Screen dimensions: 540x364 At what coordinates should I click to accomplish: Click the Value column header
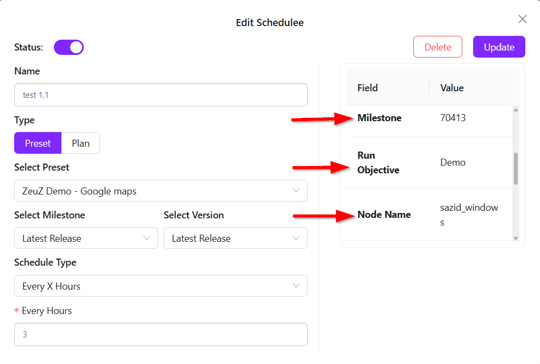point(452,88)
